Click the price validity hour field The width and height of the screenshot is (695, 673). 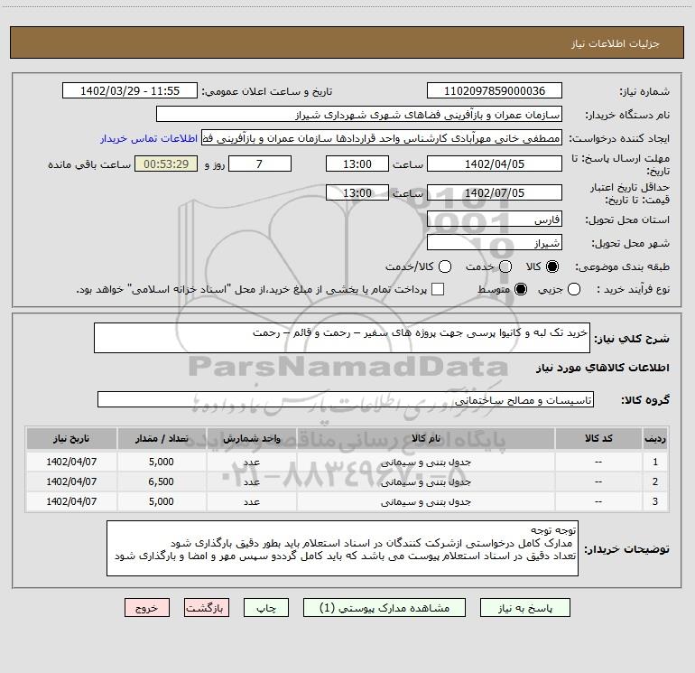pyautogui.click(x=357, y=192)
